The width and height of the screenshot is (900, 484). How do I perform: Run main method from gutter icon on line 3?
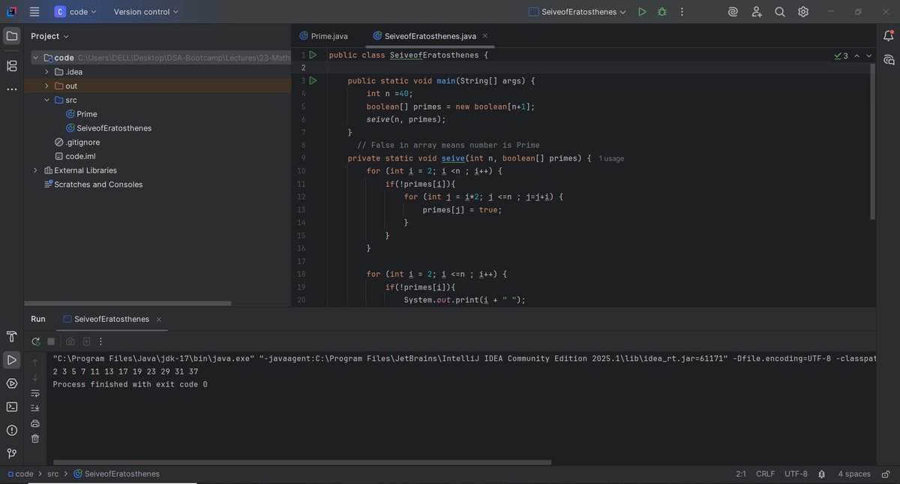[313, 80]
